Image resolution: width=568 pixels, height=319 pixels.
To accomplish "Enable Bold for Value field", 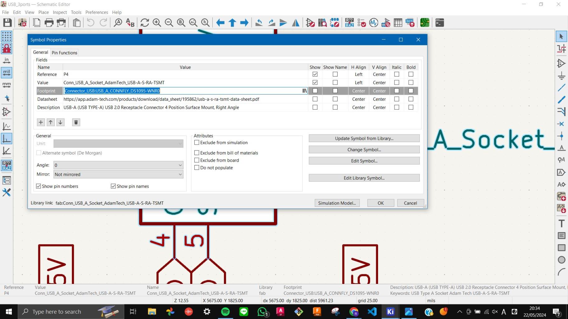I will click(x=411, y=83).
